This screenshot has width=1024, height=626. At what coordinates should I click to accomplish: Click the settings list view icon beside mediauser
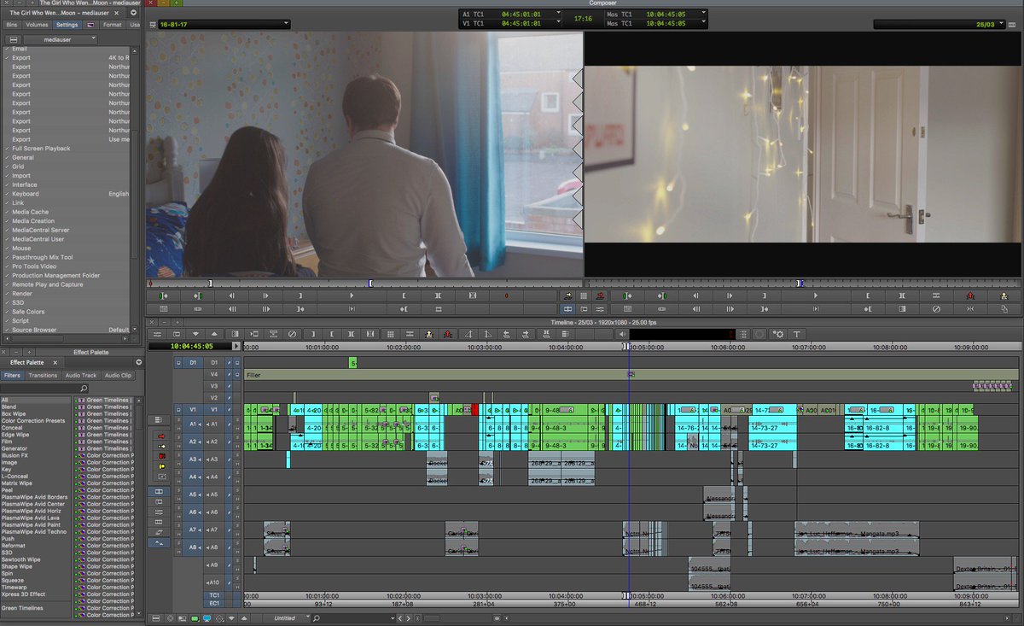point(13,39)
